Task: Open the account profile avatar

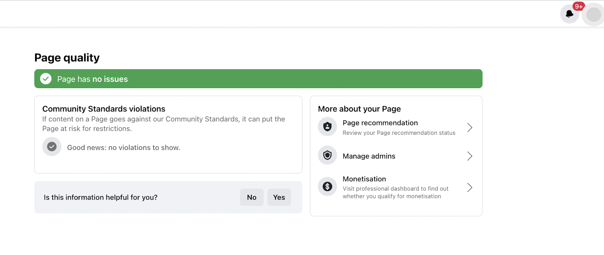Action: pos(593,15)
